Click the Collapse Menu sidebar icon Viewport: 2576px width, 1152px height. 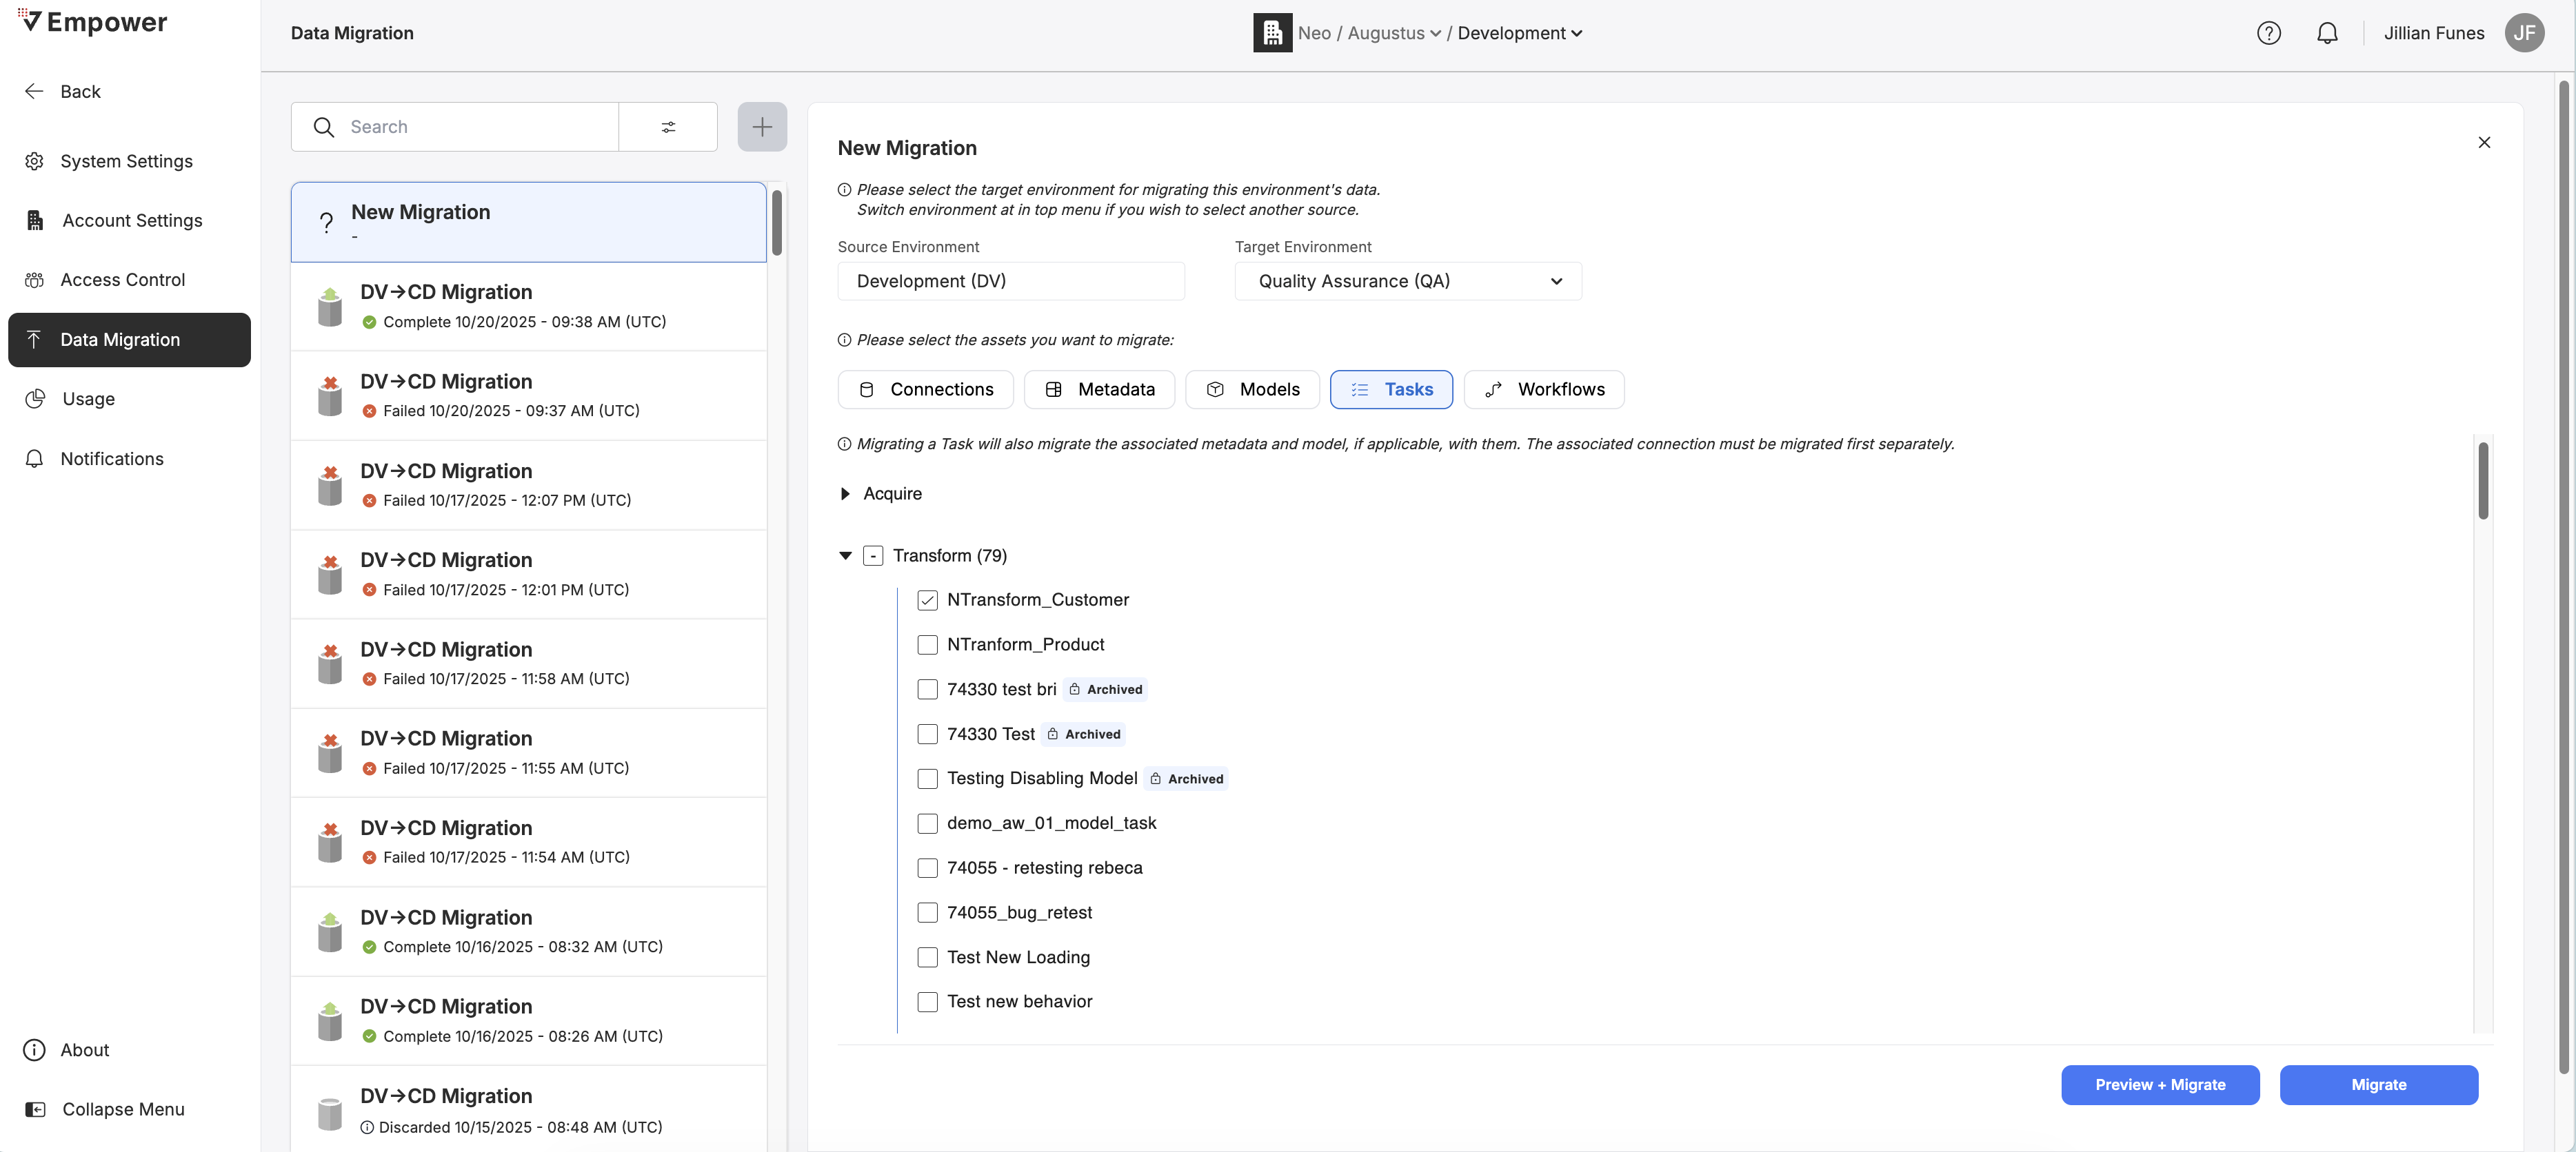pos(35,1109)
